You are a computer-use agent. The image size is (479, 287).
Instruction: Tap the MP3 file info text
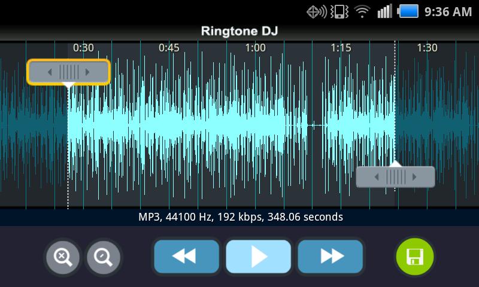point(241,217)
